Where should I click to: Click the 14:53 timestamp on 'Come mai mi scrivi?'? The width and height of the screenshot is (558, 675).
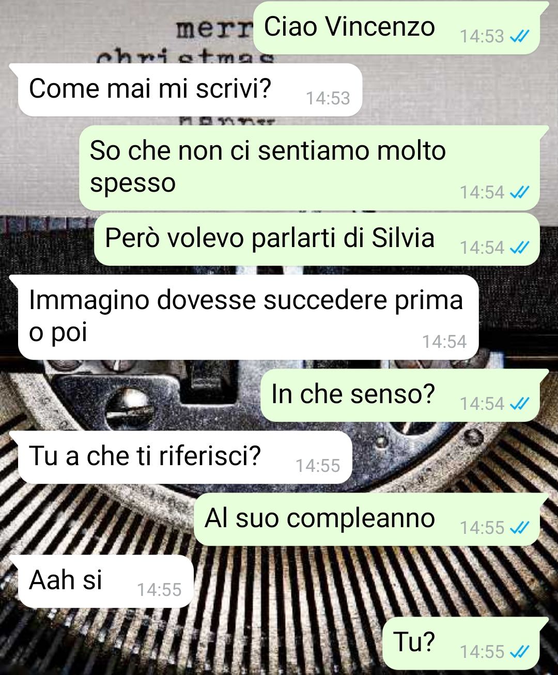tap(328, 98)
